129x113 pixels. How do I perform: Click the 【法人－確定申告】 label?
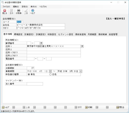tap(115, 18)
